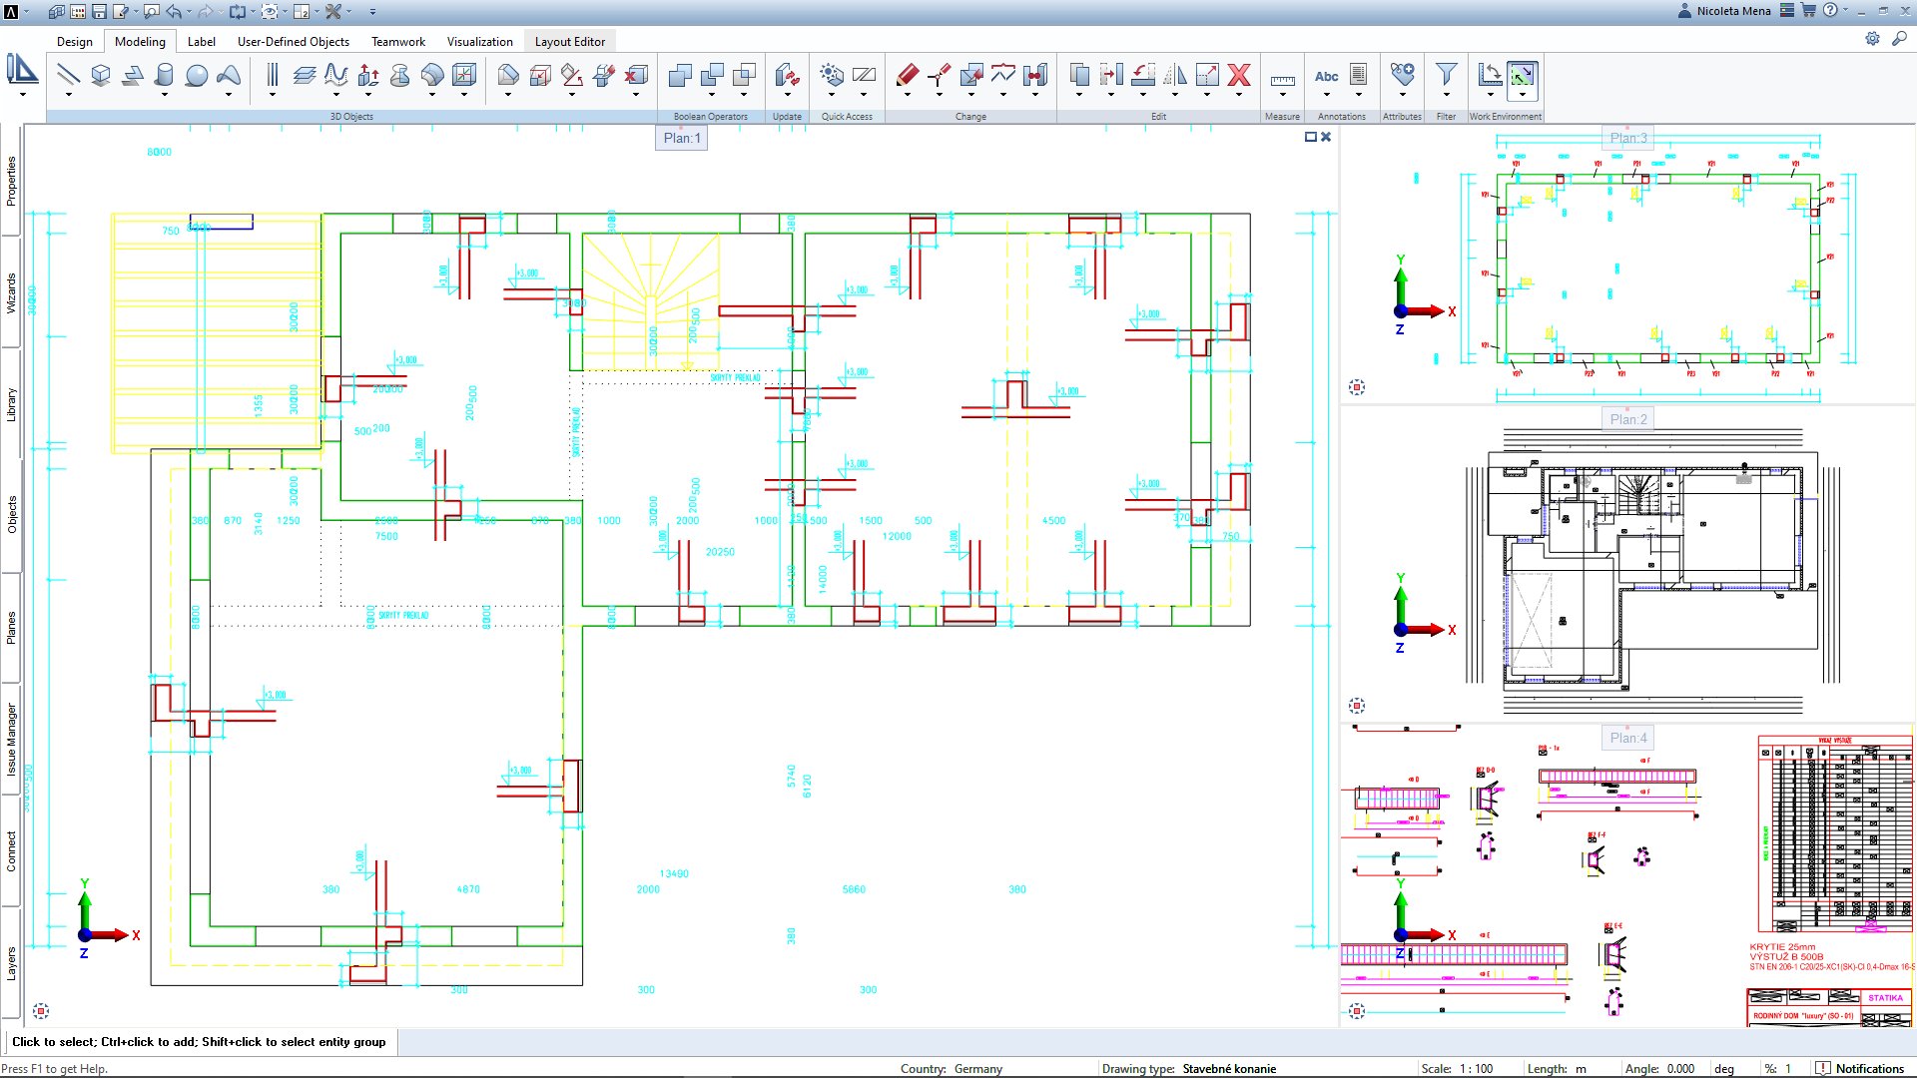The width and height of the screenshot is (1917, 1078).
Task: Open the Layers side panel
Action: tap(11, 963)
